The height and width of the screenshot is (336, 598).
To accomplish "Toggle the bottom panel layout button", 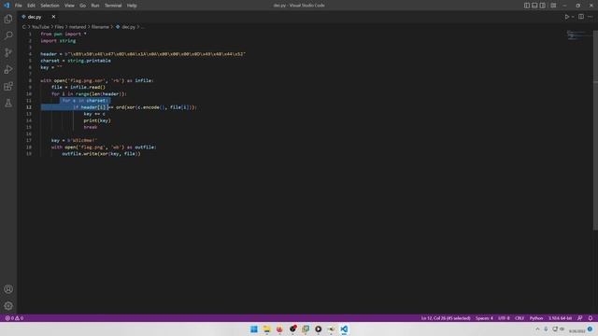I will coord(534,6).
